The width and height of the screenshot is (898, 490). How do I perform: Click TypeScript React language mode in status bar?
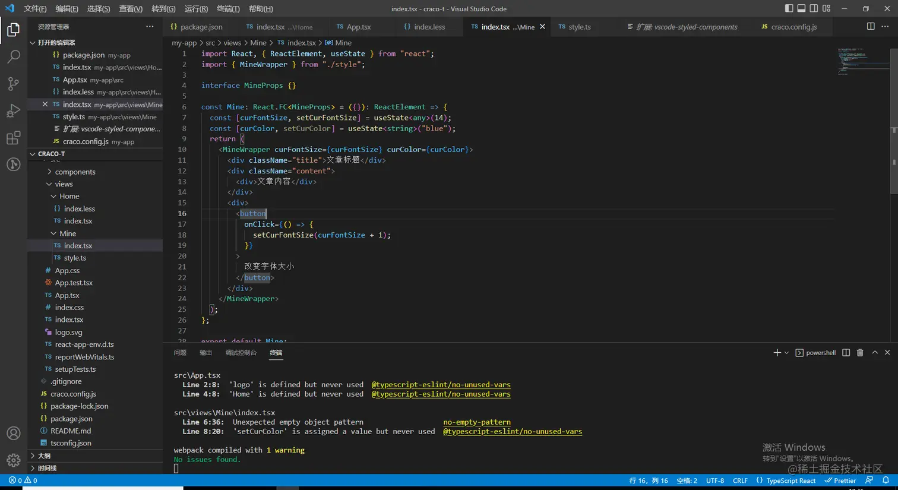(x=791, y=480)
